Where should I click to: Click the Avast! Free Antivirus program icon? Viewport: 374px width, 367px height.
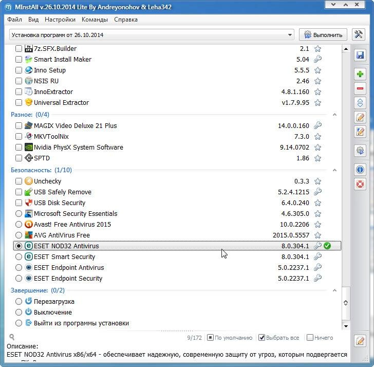click(29, 224)
